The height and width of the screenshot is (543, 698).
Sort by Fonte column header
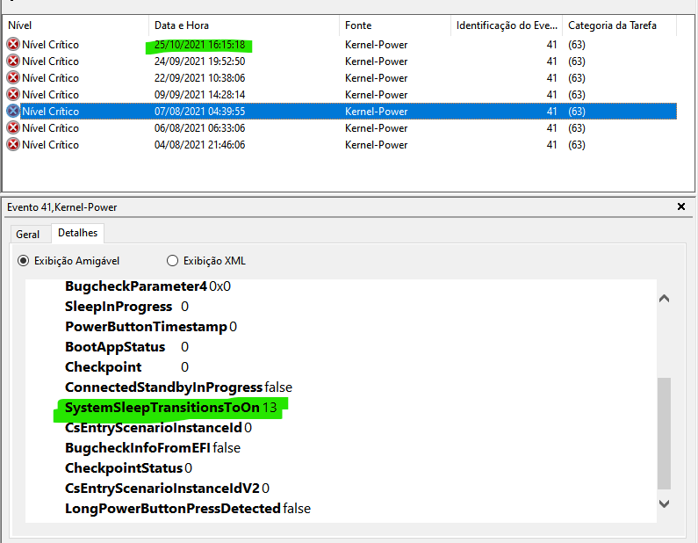click(x=395, y=25)
